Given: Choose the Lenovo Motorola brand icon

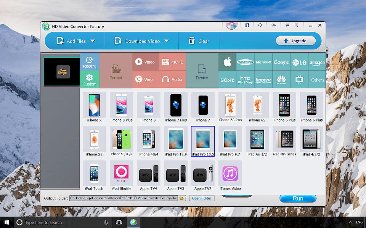Looking at the screenshot, I should point(263,79).
